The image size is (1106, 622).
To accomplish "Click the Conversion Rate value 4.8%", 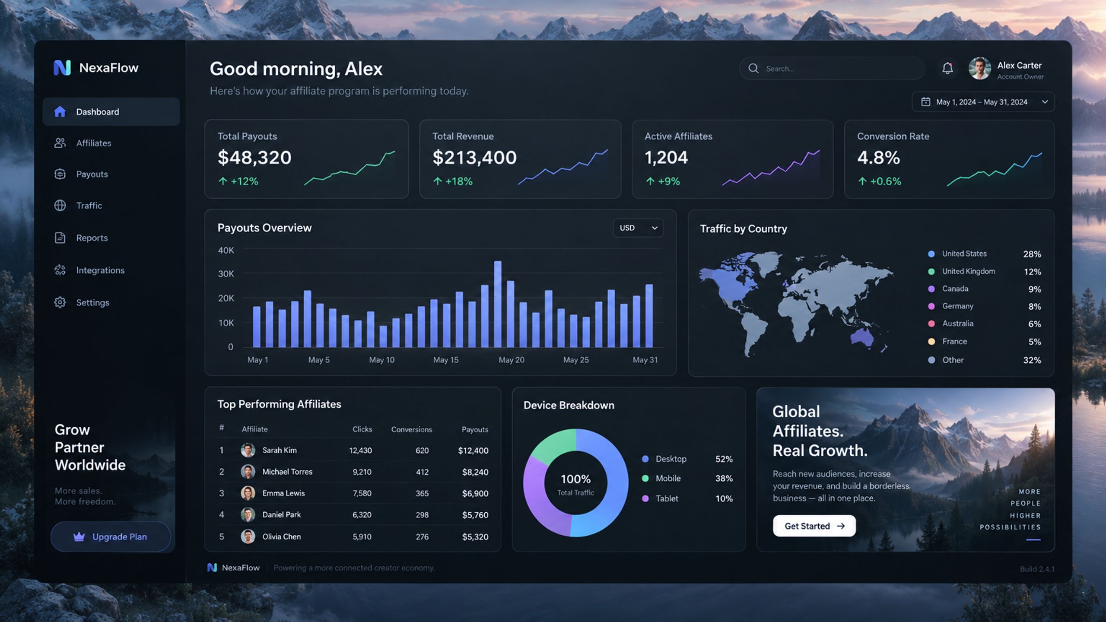I will tap(878, 157).
